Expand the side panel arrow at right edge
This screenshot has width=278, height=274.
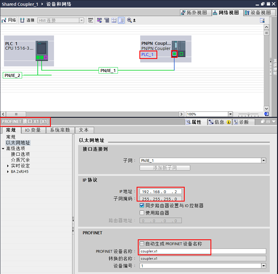pos(270,61)
